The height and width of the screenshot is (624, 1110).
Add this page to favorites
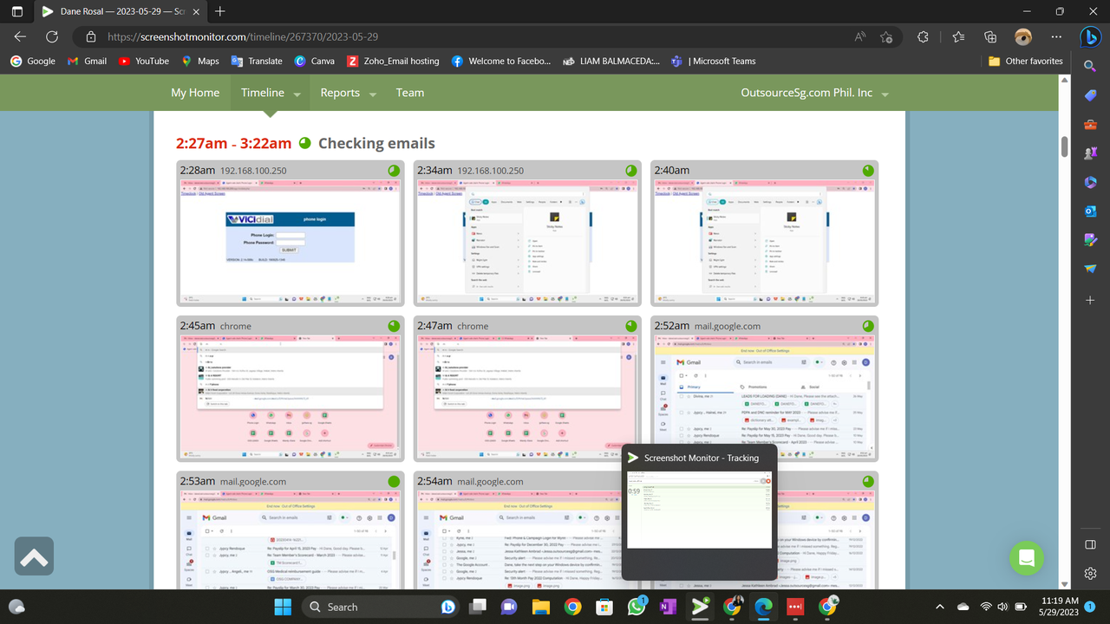coord(886,37)
